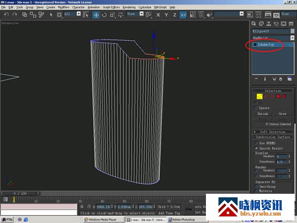Restrict movement to the Z axis

point(175,15)
